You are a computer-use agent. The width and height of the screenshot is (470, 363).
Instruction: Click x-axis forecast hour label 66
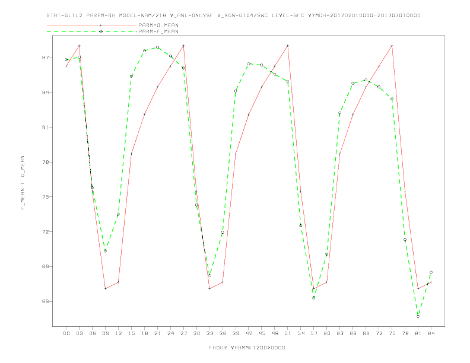click(353, 333)
